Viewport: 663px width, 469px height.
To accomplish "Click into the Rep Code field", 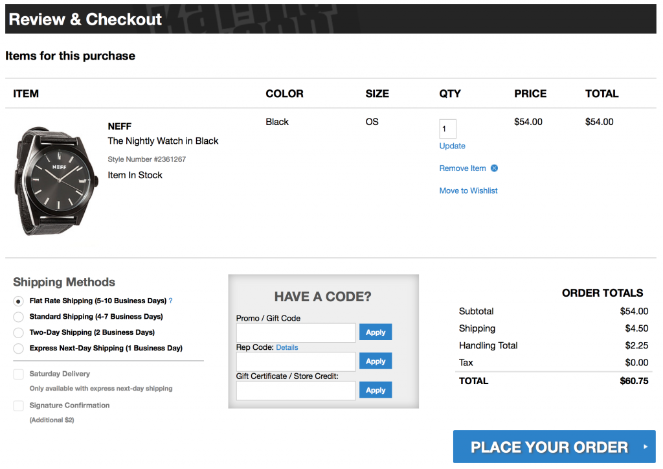I will point(296,361).
